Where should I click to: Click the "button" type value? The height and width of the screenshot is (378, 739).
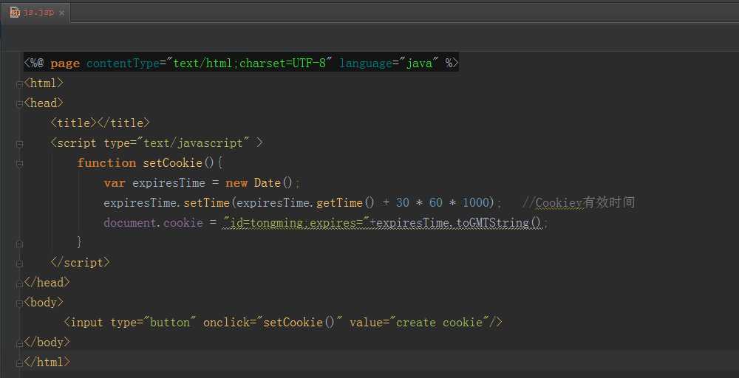170,322
